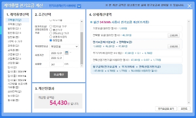Choose 일반용(갑) I contract type

click(14, 29)
